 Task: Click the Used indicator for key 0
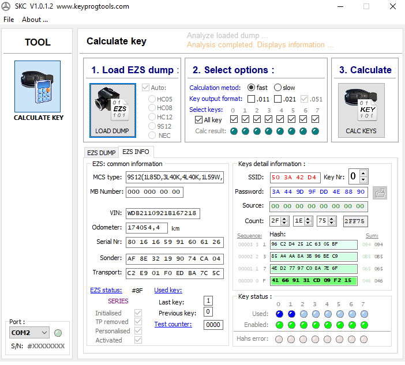coord(279,314)
